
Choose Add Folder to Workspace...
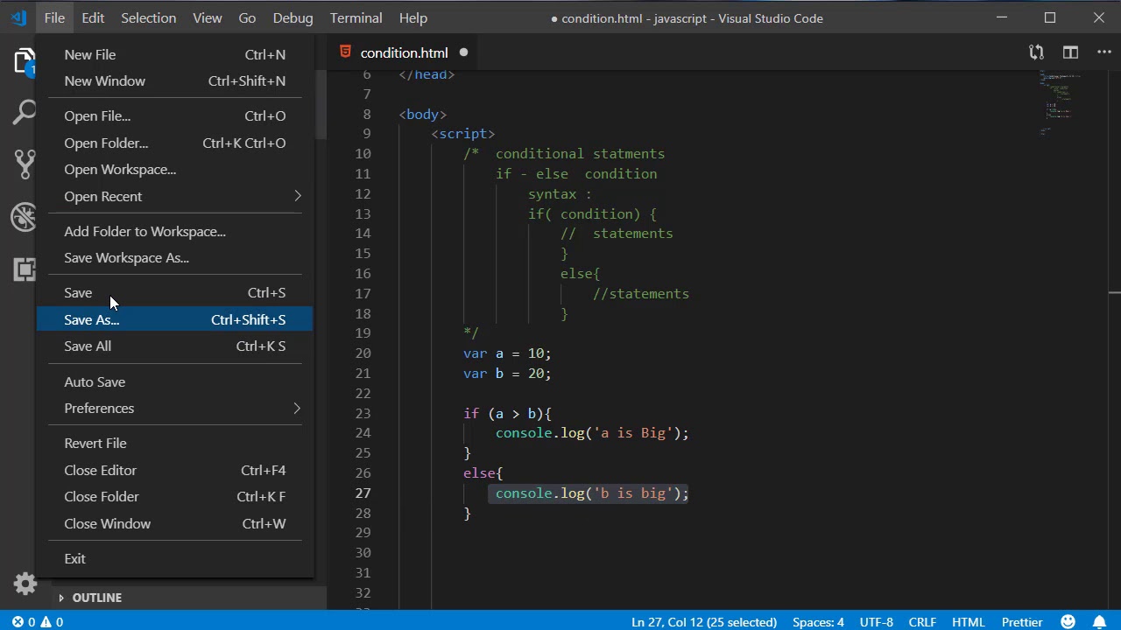coord(174,231)
